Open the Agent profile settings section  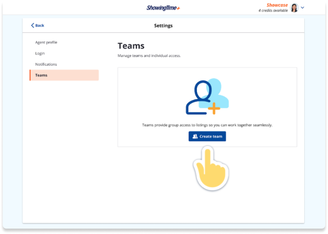(46, 43)
